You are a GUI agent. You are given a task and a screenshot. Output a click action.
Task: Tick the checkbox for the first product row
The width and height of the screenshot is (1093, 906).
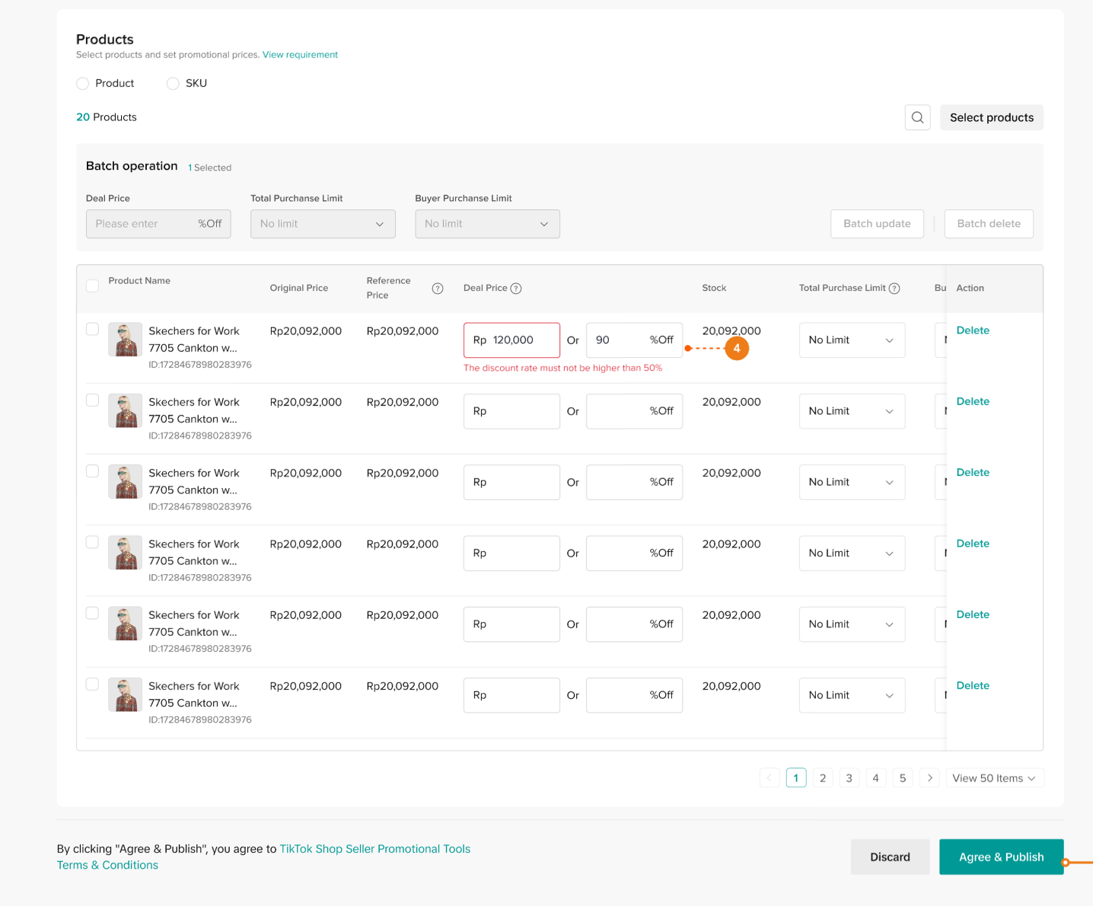pos(93,329)
